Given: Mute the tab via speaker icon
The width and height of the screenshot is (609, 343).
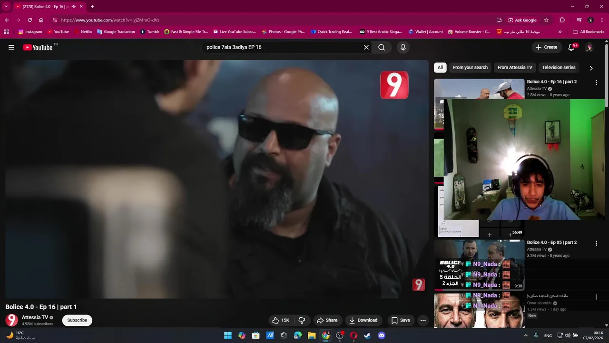Looking at the screenshot, I should coord(73,6).
